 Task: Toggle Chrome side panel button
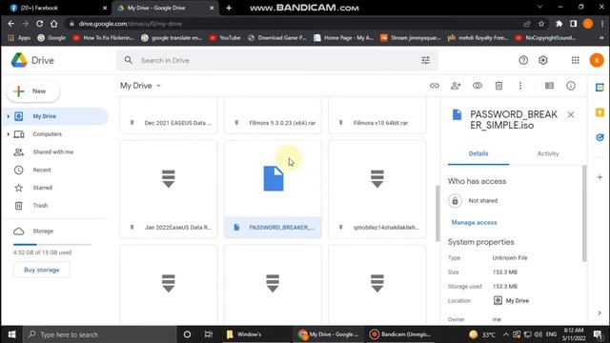[x=574, y=24]
